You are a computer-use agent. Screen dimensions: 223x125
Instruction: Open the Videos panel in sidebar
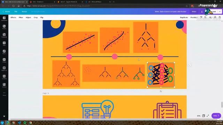(x=4, y=60)
